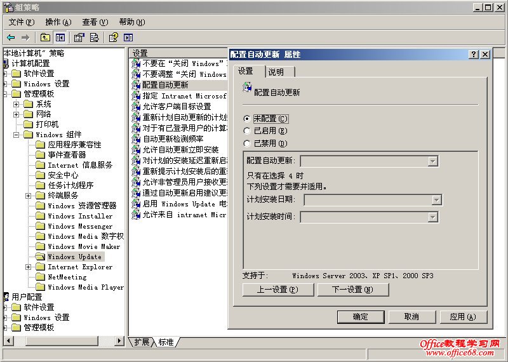508x362 pixels.
Task: Select the 已启用 radio button
Action: click(247, 131)
